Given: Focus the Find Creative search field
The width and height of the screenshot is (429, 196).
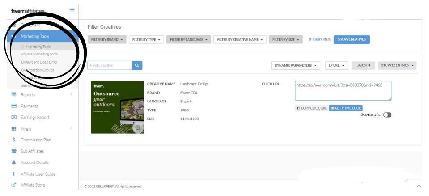Looking at the screenshot, I should tap(110, 65).
